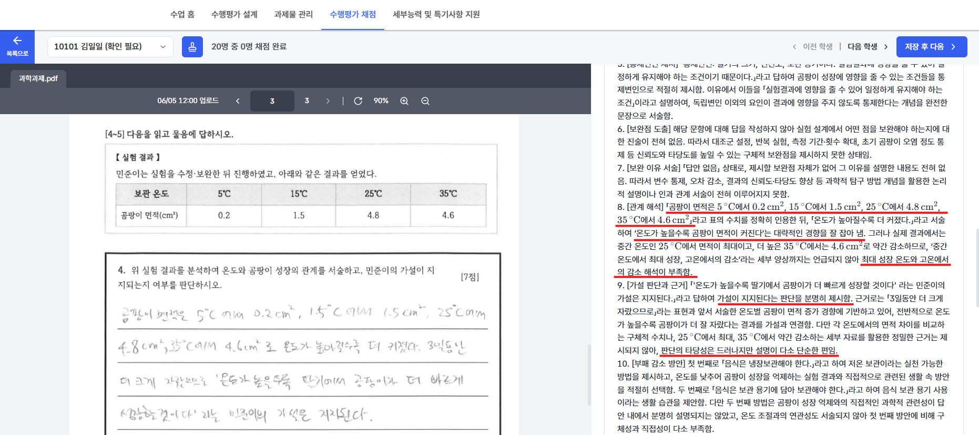
Task: Click the 90% zoom level value
Action: click(381, 101)
